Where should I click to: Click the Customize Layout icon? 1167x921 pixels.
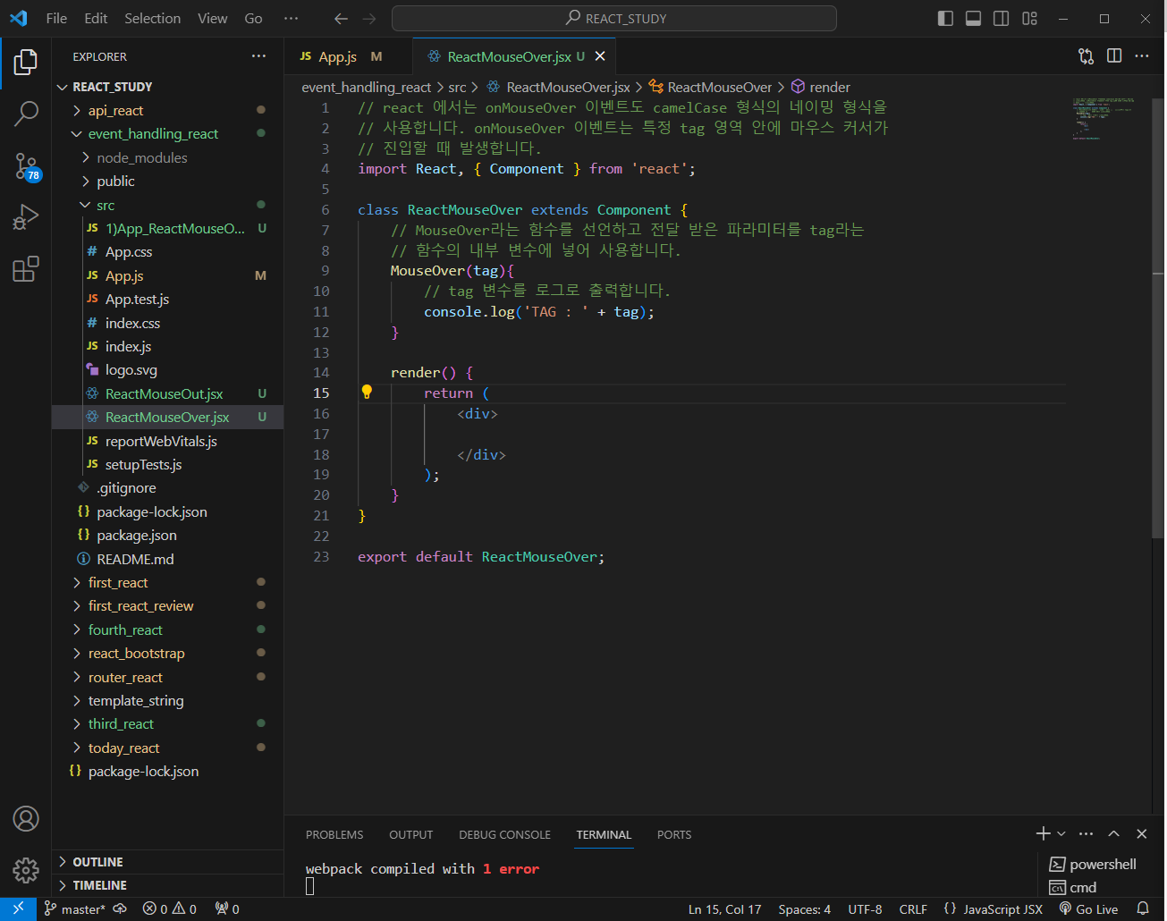point(1029,19)
